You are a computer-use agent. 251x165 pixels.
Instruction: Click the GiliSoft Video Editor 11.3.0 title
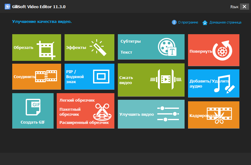coord(39,7)
